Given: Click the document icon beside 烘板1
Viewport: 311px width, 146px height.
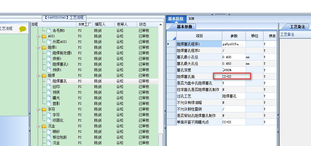Looking at the screenshot, I should 49,59.
